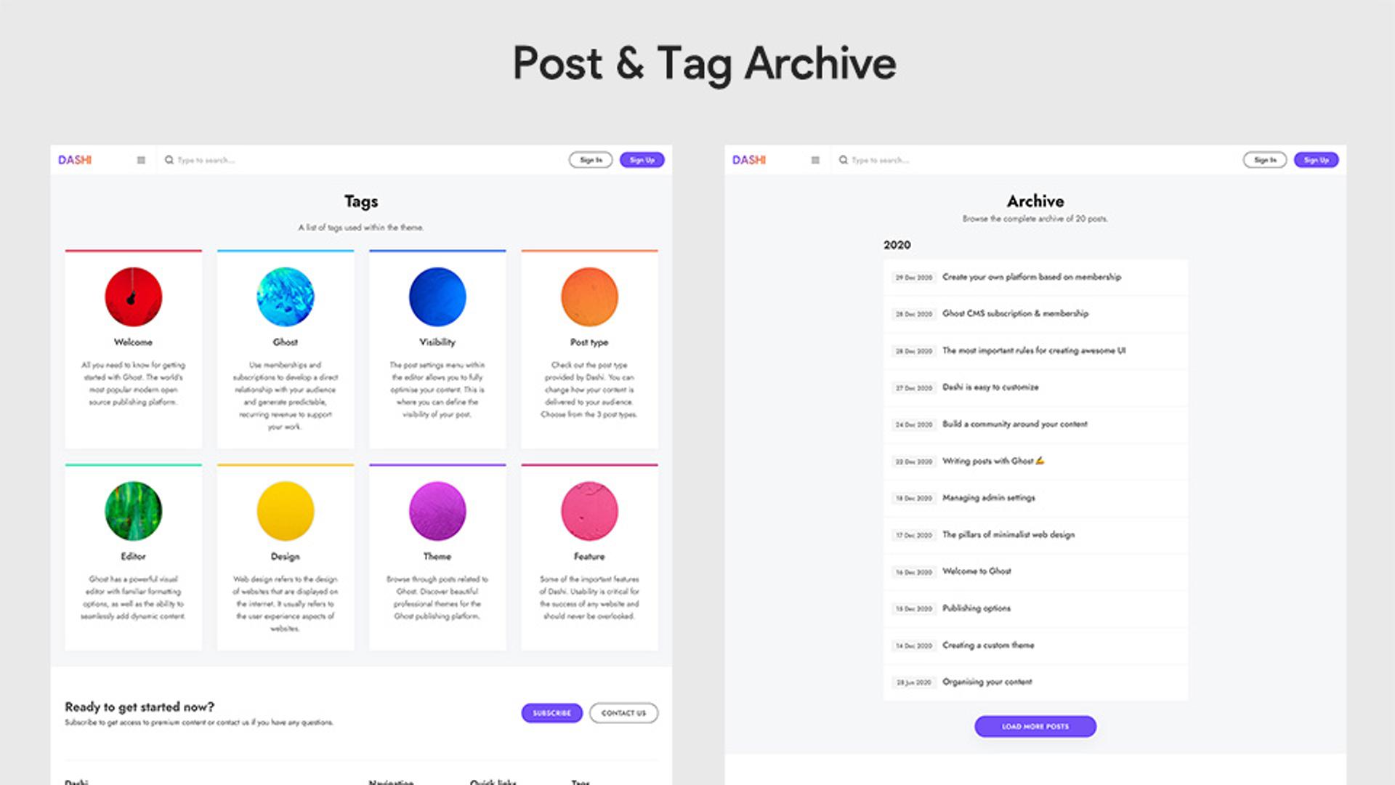This screenshot has width=1395, height=785.
Task: Click the DASHI logo on Tags page
Action: coord(76,159)
